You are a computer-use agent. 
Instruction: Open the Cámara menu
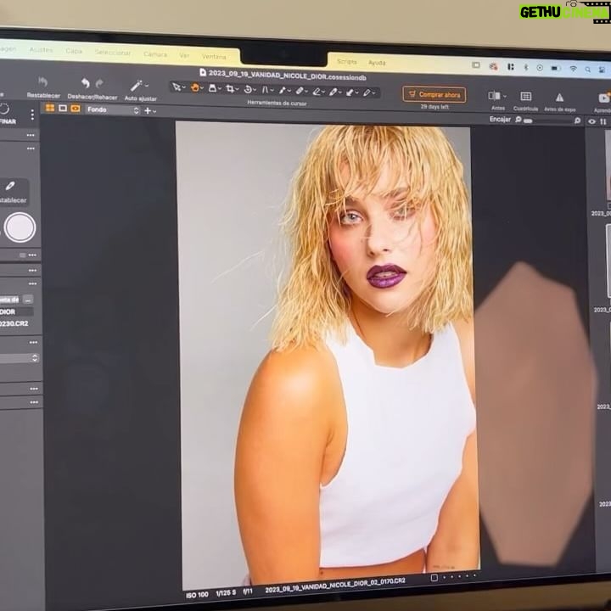pyautogui.click(x=155, y=54)
